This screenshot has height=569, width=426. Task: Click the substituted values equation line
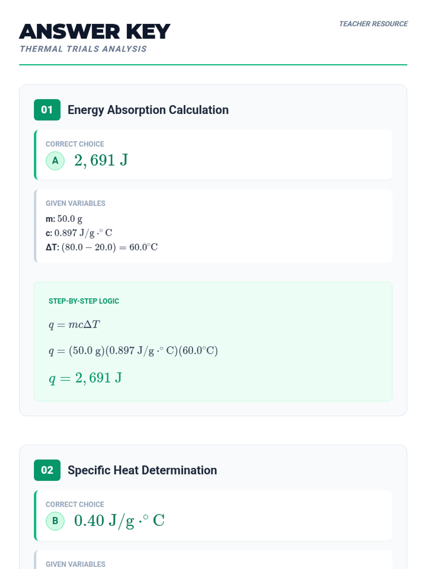click(133, 351)
